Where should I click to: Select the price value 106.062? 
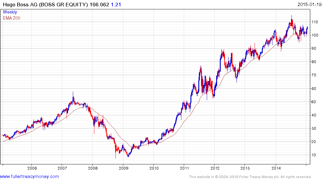click(x=99, y=5)
